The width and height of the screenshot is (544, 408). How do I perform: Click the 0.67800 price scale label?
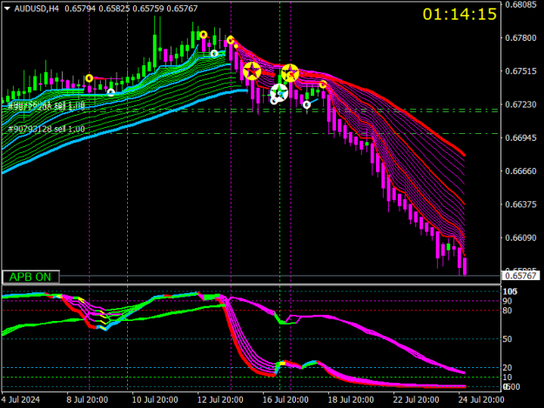pyautogui.click(x=520, y=37)
